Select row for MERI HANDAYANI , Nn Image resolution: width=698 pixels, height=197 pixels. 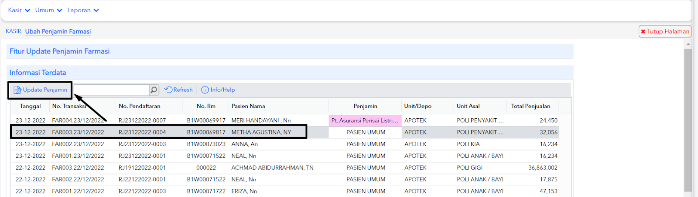[x=285, y=120]
